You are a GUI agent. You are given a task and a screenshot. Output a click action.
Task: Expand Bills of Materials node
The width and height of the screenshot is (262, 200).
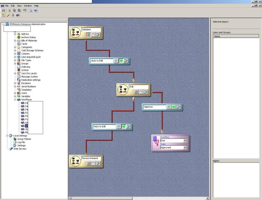point(15,41)
